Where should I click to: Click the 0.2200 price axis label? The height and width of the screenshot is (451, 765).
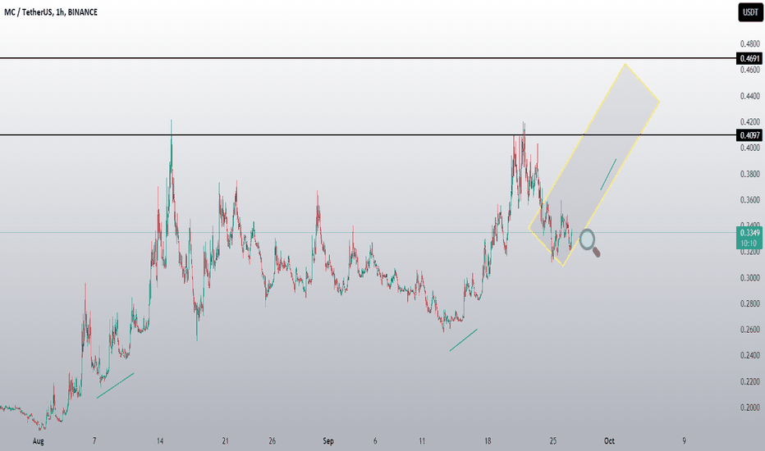750,382
